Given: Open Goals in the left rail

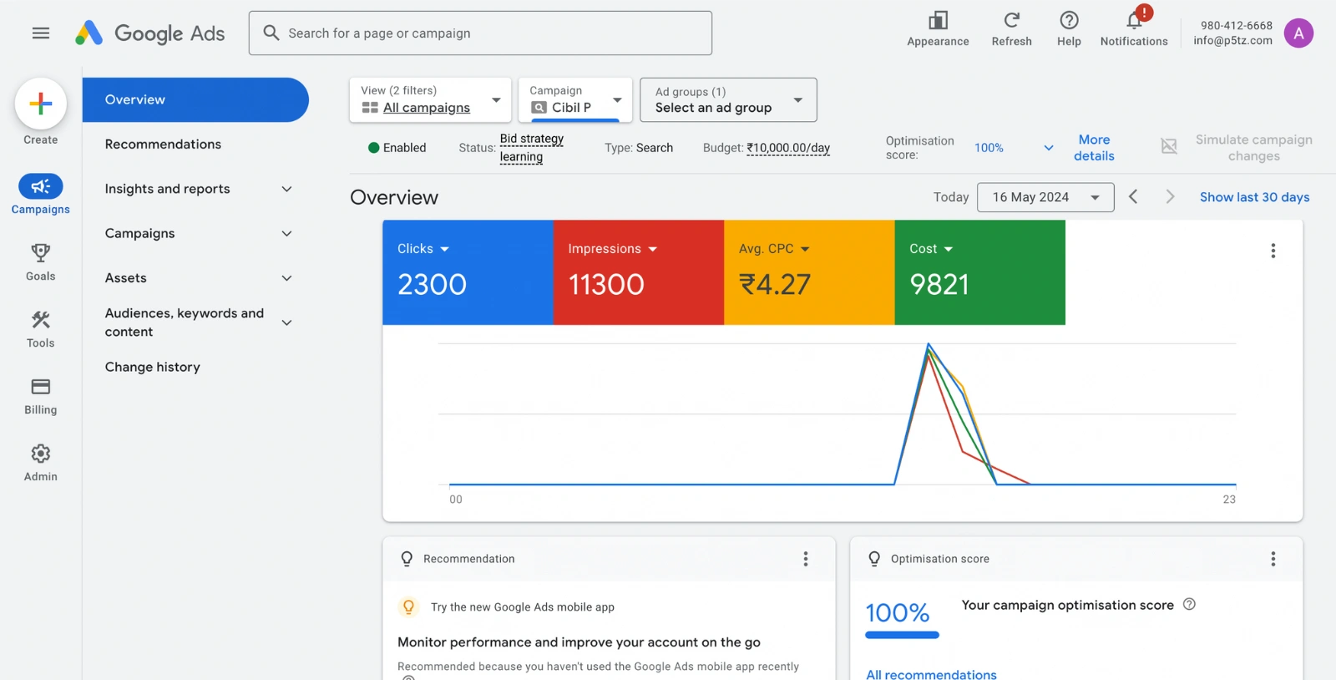Looking at the screenshot, I should click(x=41, y=261).
